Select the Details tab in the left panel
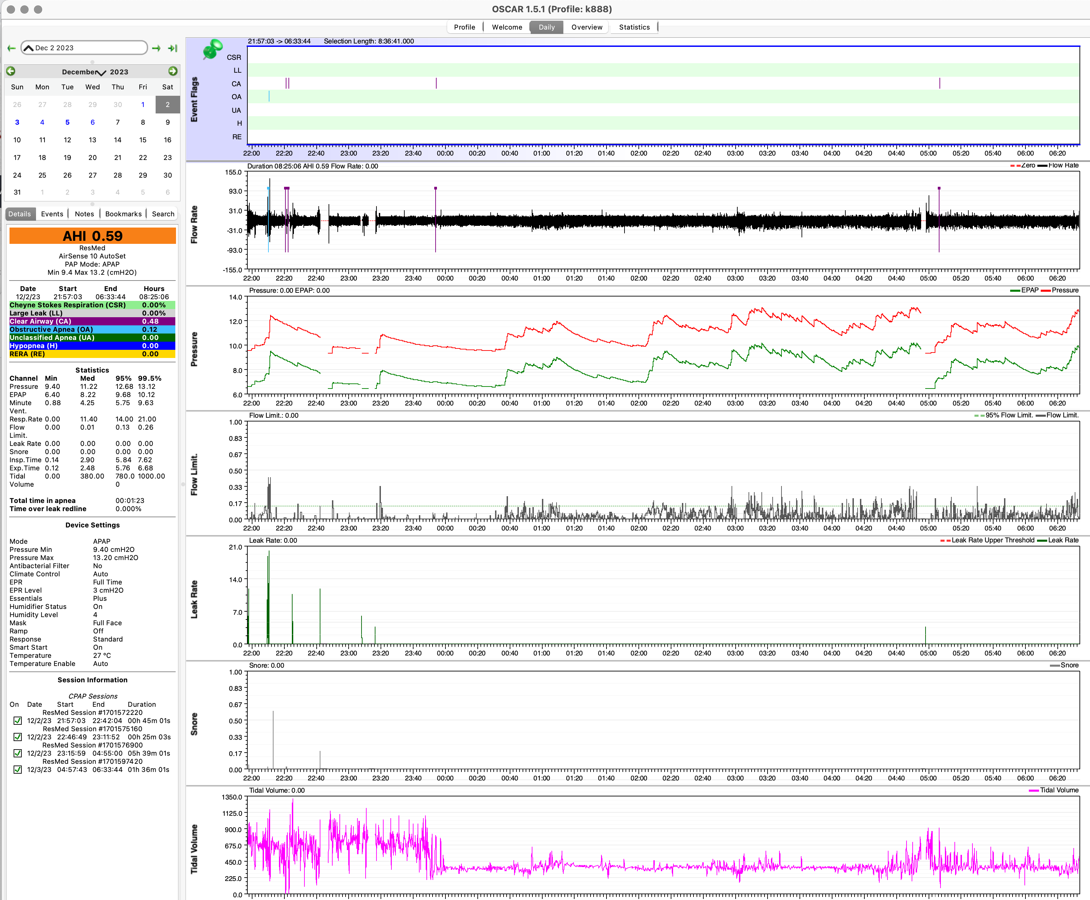1090x900 pixels. 20,214
